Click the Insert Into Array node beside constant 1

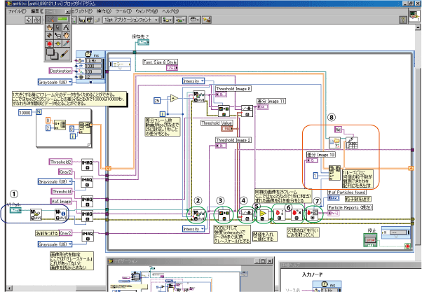[334, 173]
